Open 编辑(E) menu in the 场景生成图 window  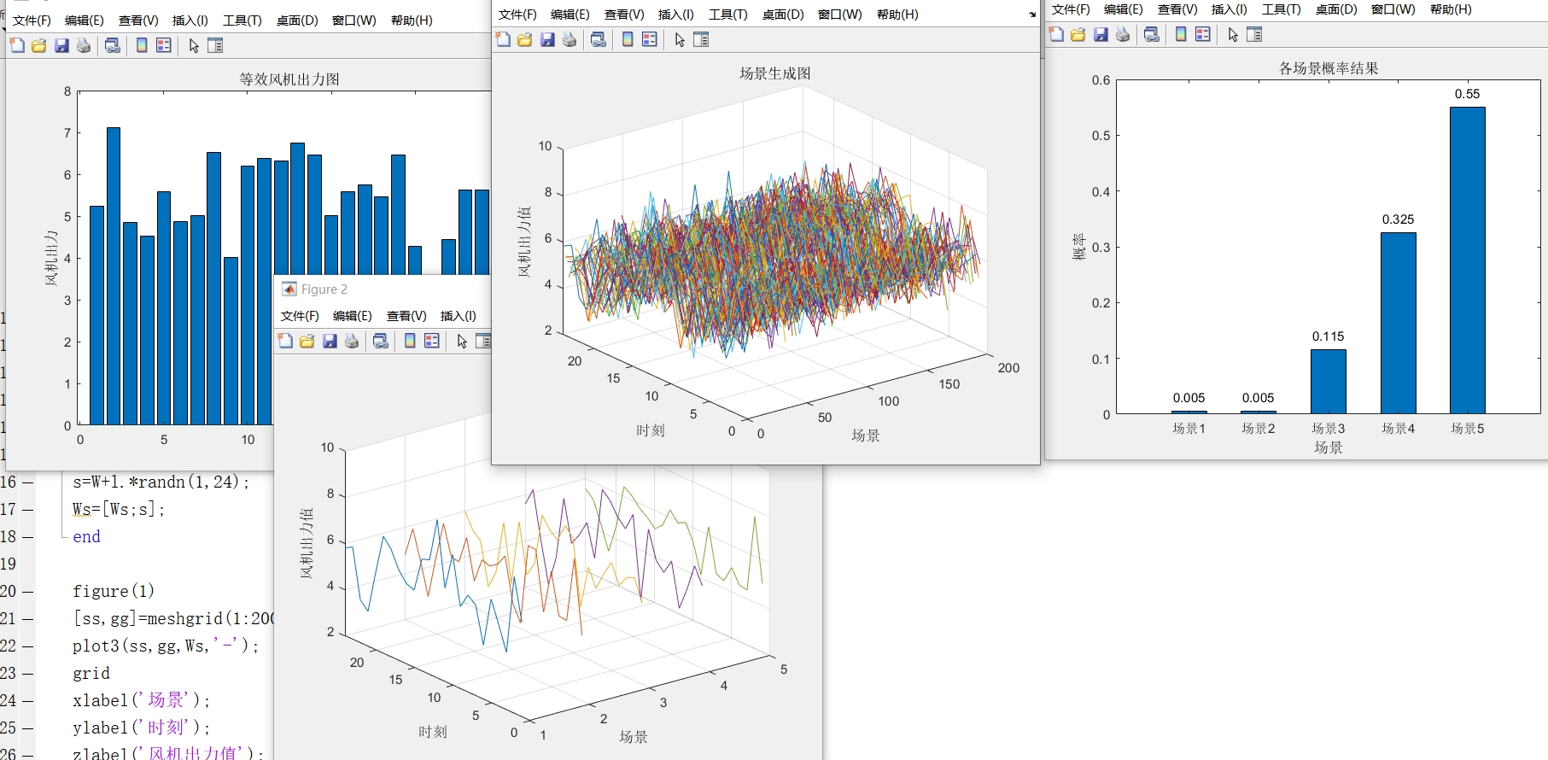coord(570,15)
